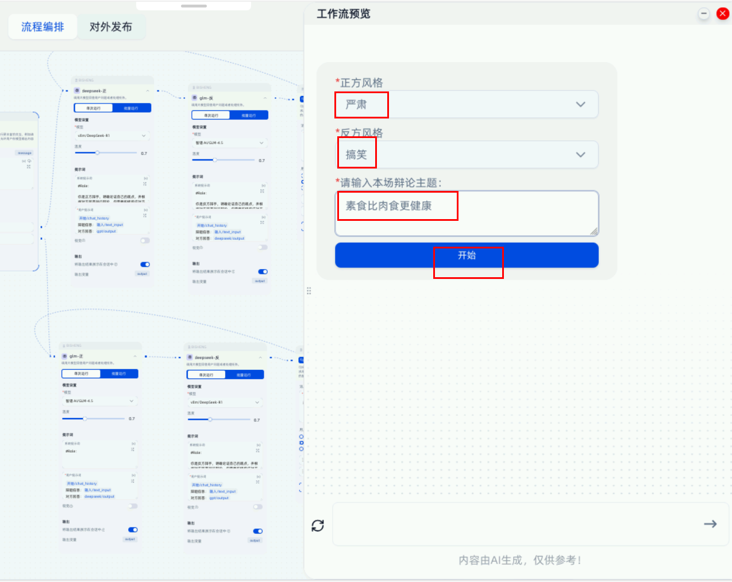Switch to the 流程编排 tab
The height and width of the screenshot is (582, 732).
43,27
